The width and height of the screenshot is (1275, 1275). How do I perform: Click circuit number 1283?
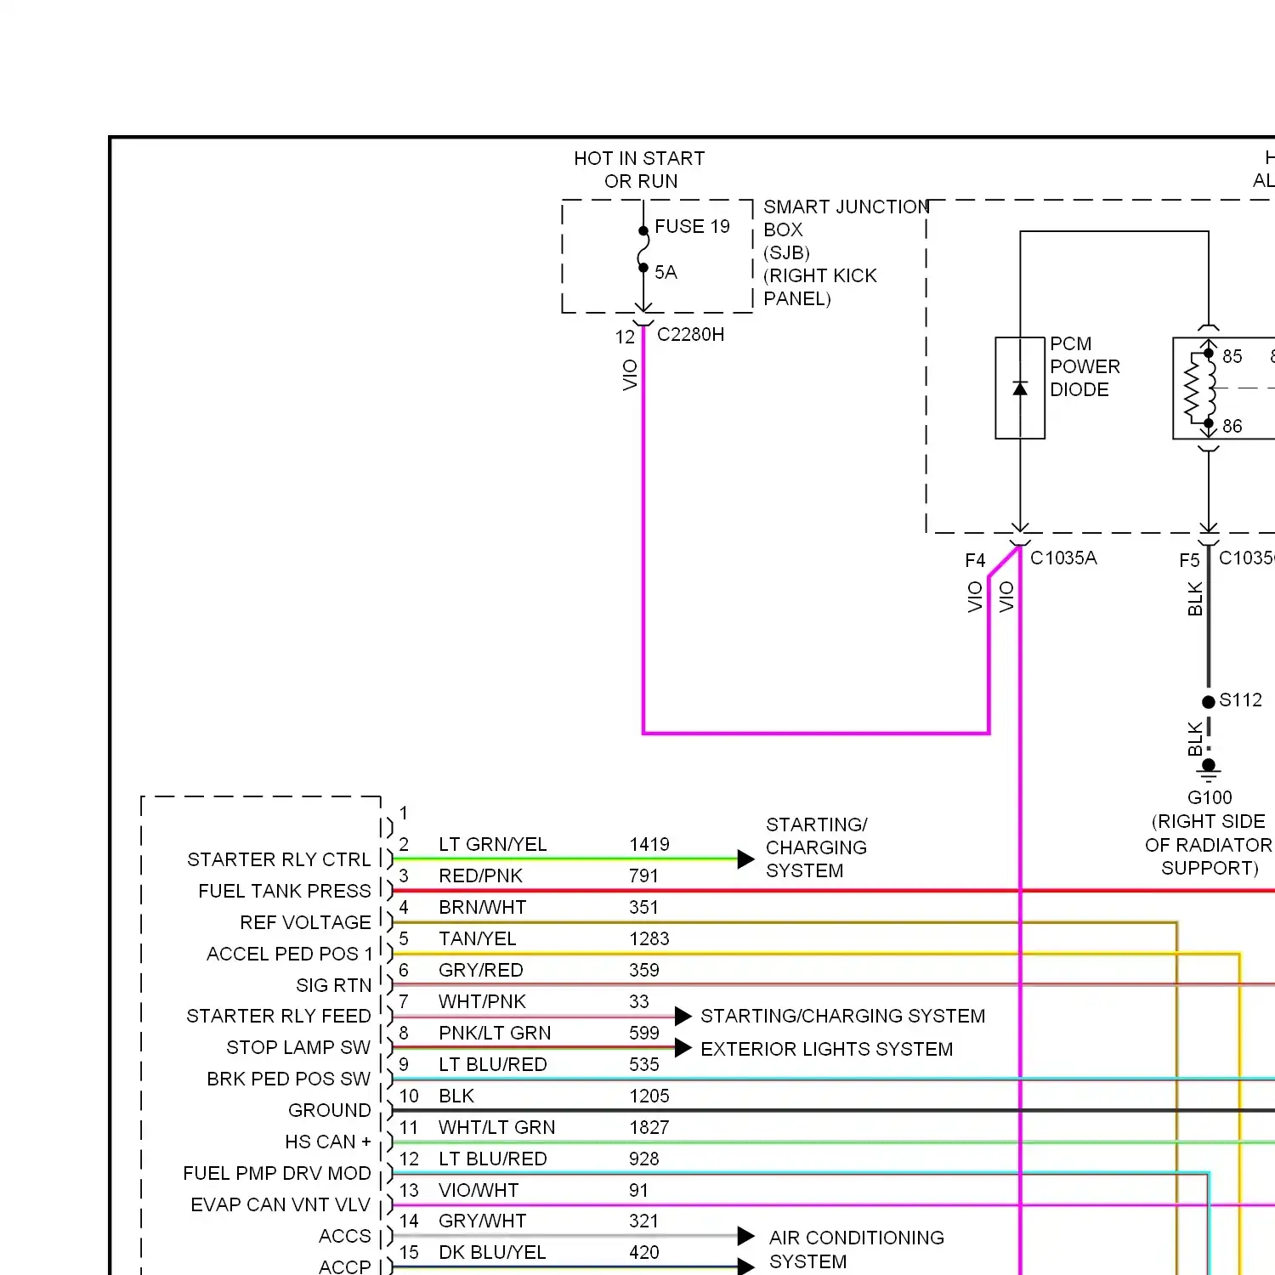(649, 939)
